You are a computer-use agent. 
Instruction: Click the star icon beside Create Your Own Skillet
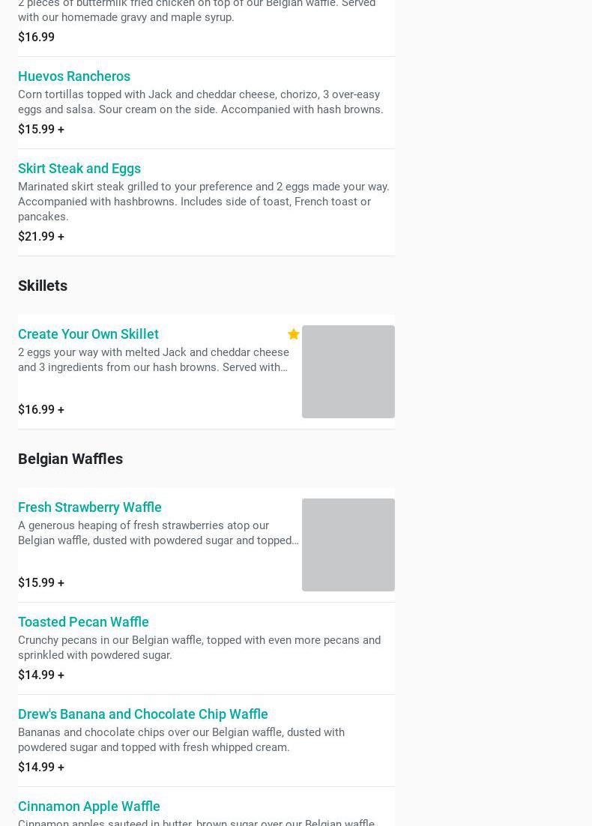point(294,334)
